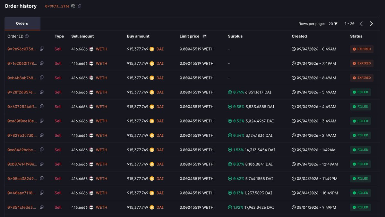This screenshot has height=217, width=385.
Task: Copy order ID 0x1e2060f178...
Action: pos(42,63)
